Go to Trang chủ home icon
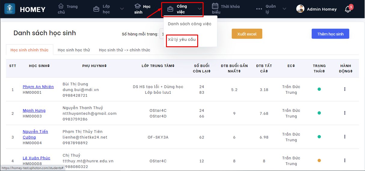Image resolution: width=365 pixels, height=171 pixels. pyautogui.click(x=61, y=6)
